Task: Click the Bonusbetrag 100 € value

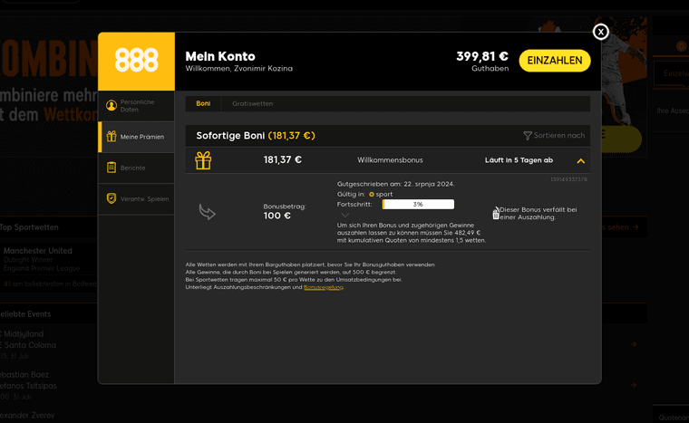Action: [x=277, y=216]
